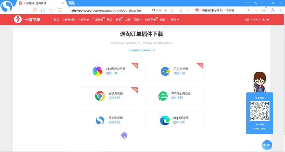Download plugin for 360安全浏览器

pos(177,98)
